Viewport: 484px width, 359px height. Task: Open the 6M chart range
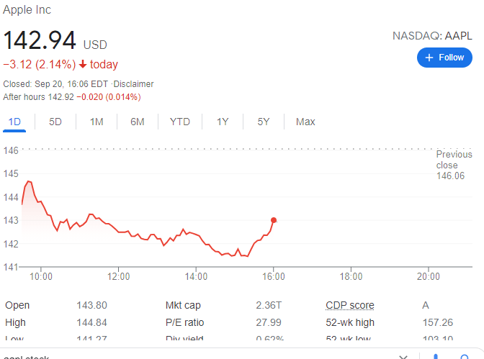click(138, 122)
